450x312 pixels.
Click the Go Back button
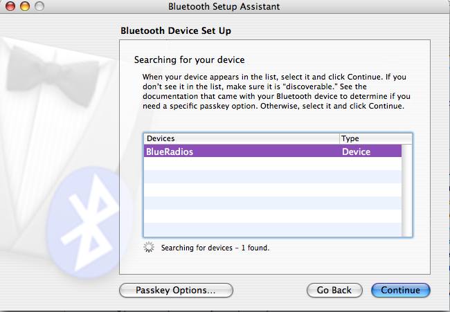click(x=334, y=290)
